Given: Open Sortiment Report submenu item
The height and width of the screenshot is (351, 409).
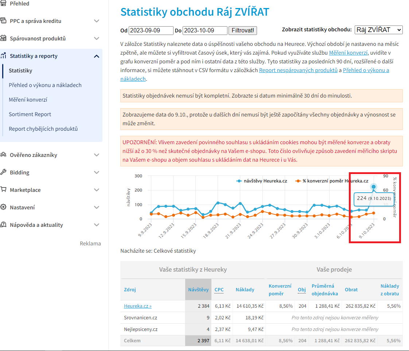Looking at the screenshot, I should (x=30, y=114).
